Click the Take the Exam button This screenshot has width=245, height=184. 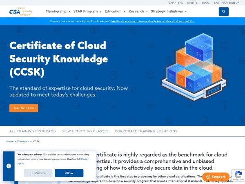[x=24, y=108]
